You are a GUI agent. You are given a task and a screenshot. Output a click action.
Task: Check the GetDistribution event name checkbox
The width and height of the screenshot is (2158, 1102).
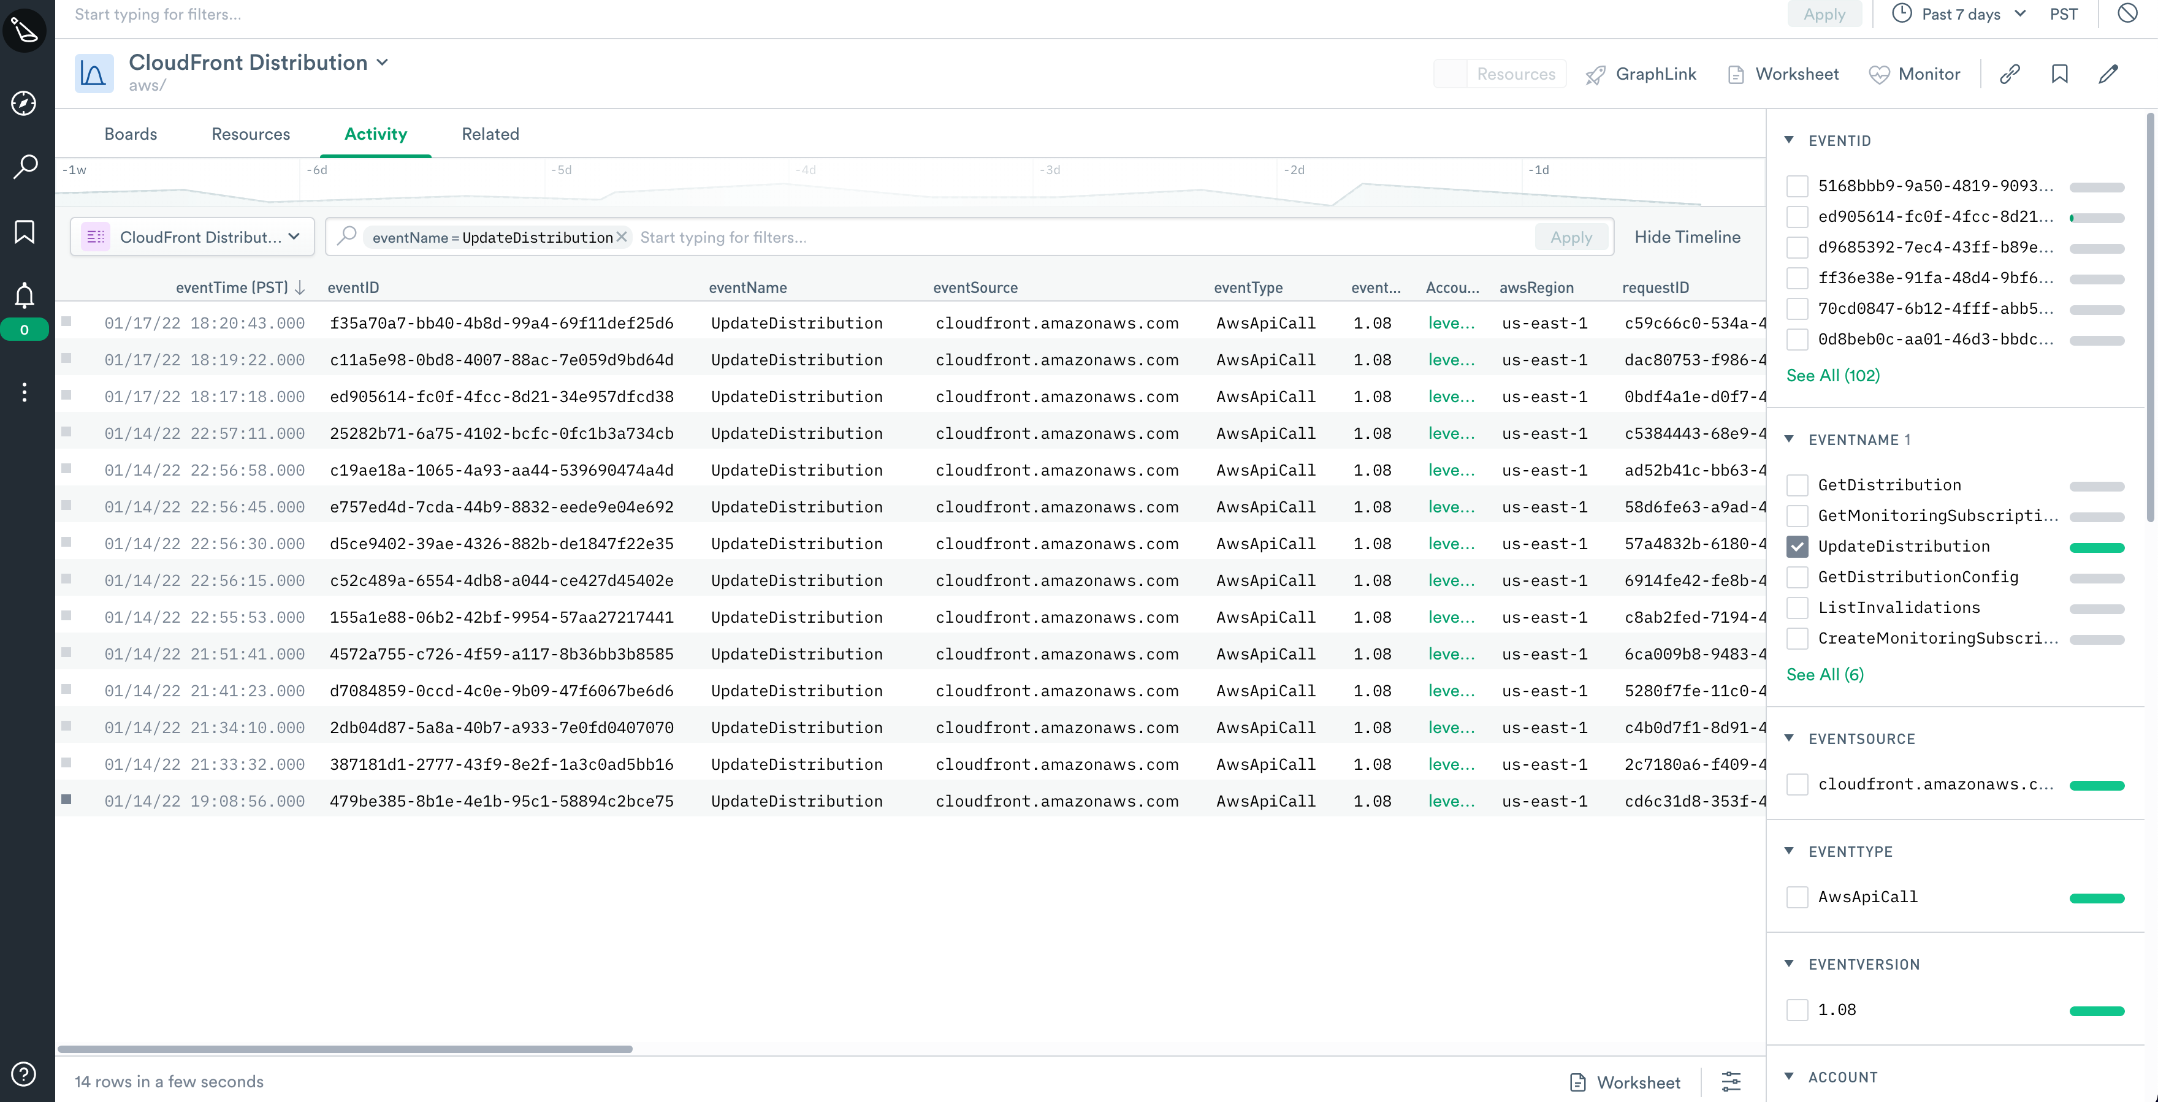tap(1797, 485)
